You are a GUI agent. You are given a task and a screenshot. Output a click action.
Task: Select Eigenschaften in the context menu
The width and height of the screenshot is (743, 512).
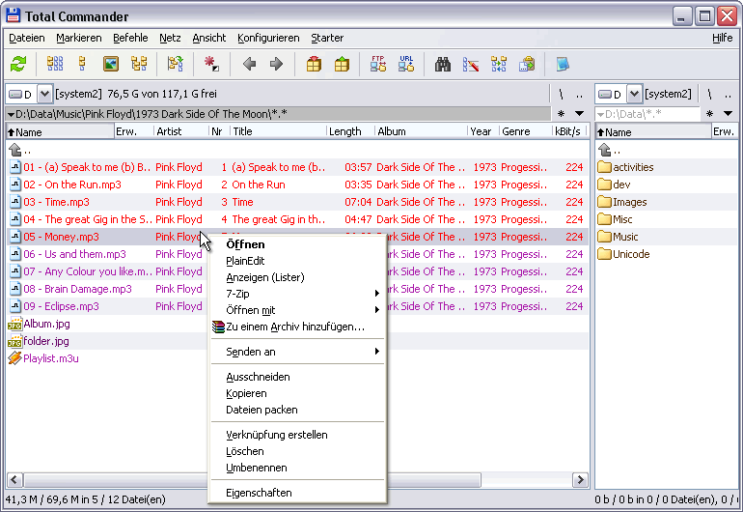pyautogui.click(x=259, y=493)
